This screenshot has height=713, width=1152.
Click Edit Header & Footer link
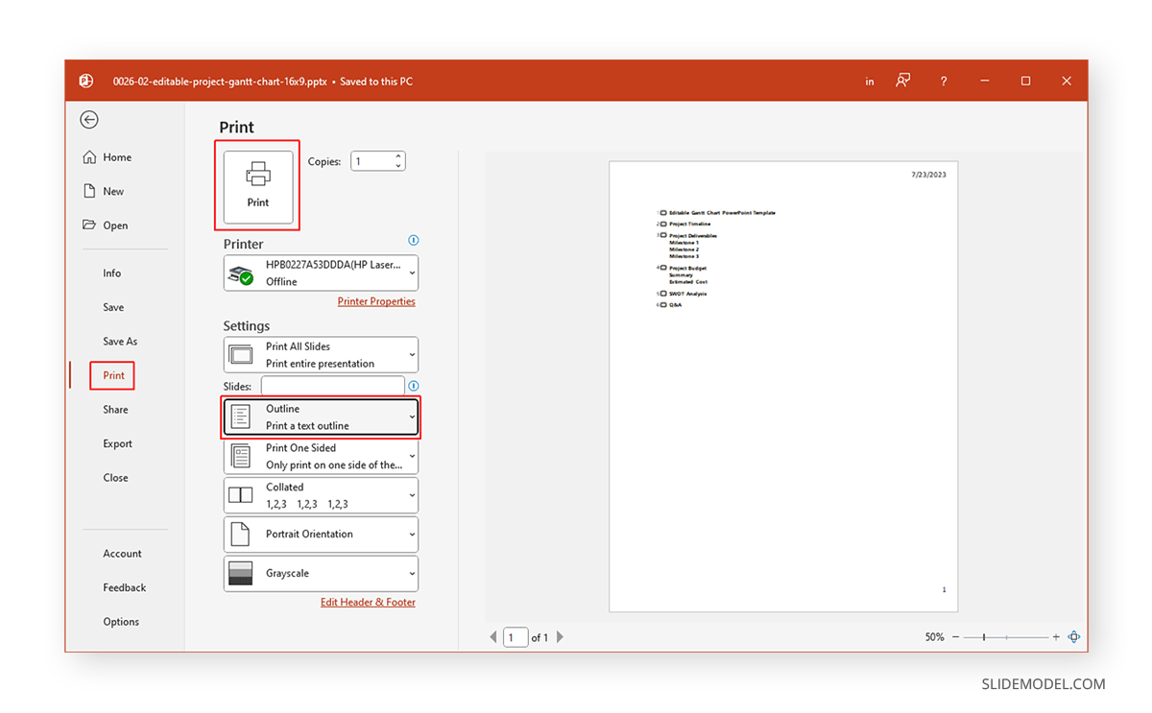coord(368,602)
